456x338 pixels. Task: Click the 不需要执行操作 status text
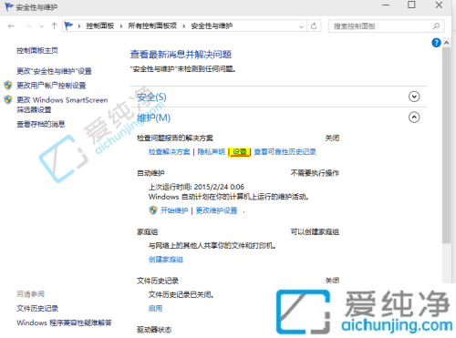315,173
